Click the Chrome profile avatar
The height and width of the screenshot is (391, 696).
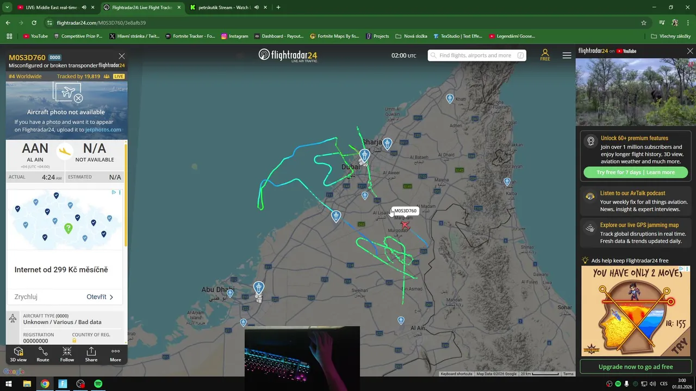click(x=675, y=23)
